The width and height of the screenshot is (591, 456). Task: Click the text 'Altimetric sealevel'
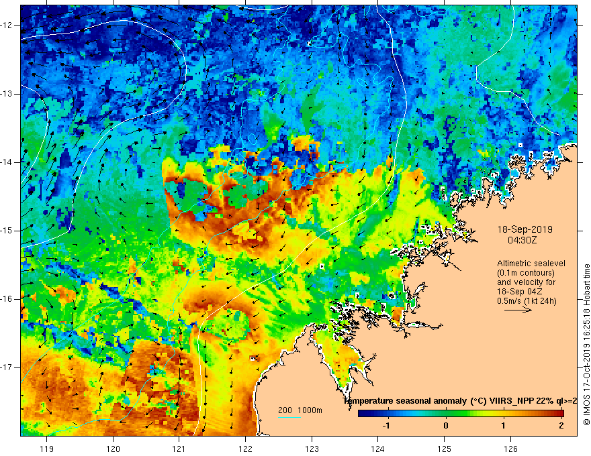[x=531, y=264]
